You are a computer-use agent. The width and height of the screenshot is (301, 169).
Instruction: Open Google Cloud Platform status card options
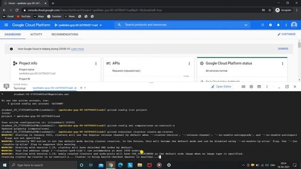(x=282, y=64)
